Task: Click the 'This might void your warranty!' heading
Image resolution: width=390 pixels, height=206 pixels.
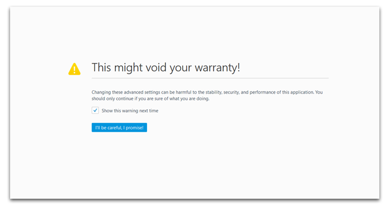Action: (x=165, y=67)
